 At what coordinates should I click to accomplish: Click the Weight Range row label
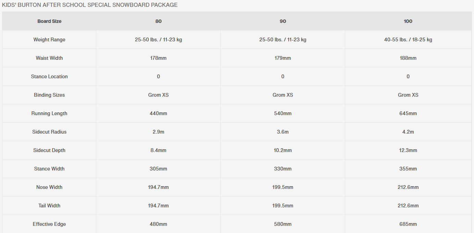click(49, 40)
